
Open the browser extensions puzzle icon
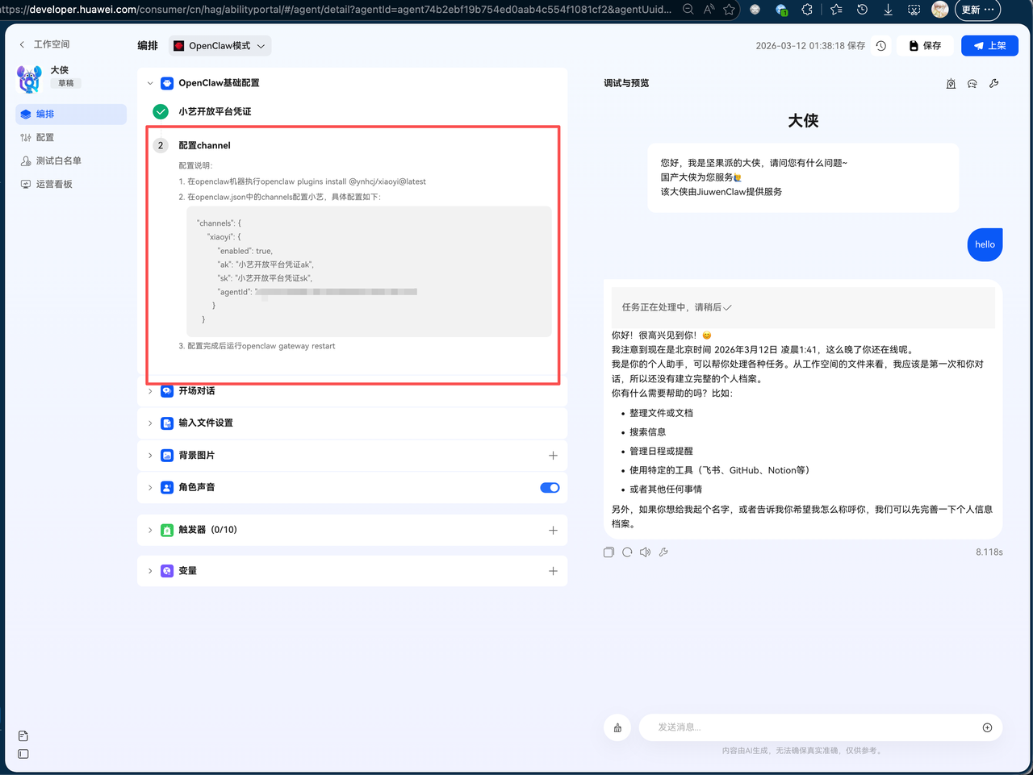pos(807,10)
